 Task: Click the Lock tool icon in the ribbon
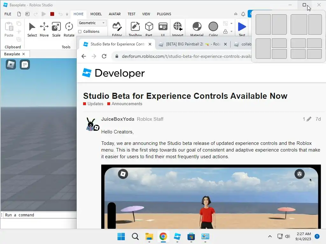(x=225, y=31)
